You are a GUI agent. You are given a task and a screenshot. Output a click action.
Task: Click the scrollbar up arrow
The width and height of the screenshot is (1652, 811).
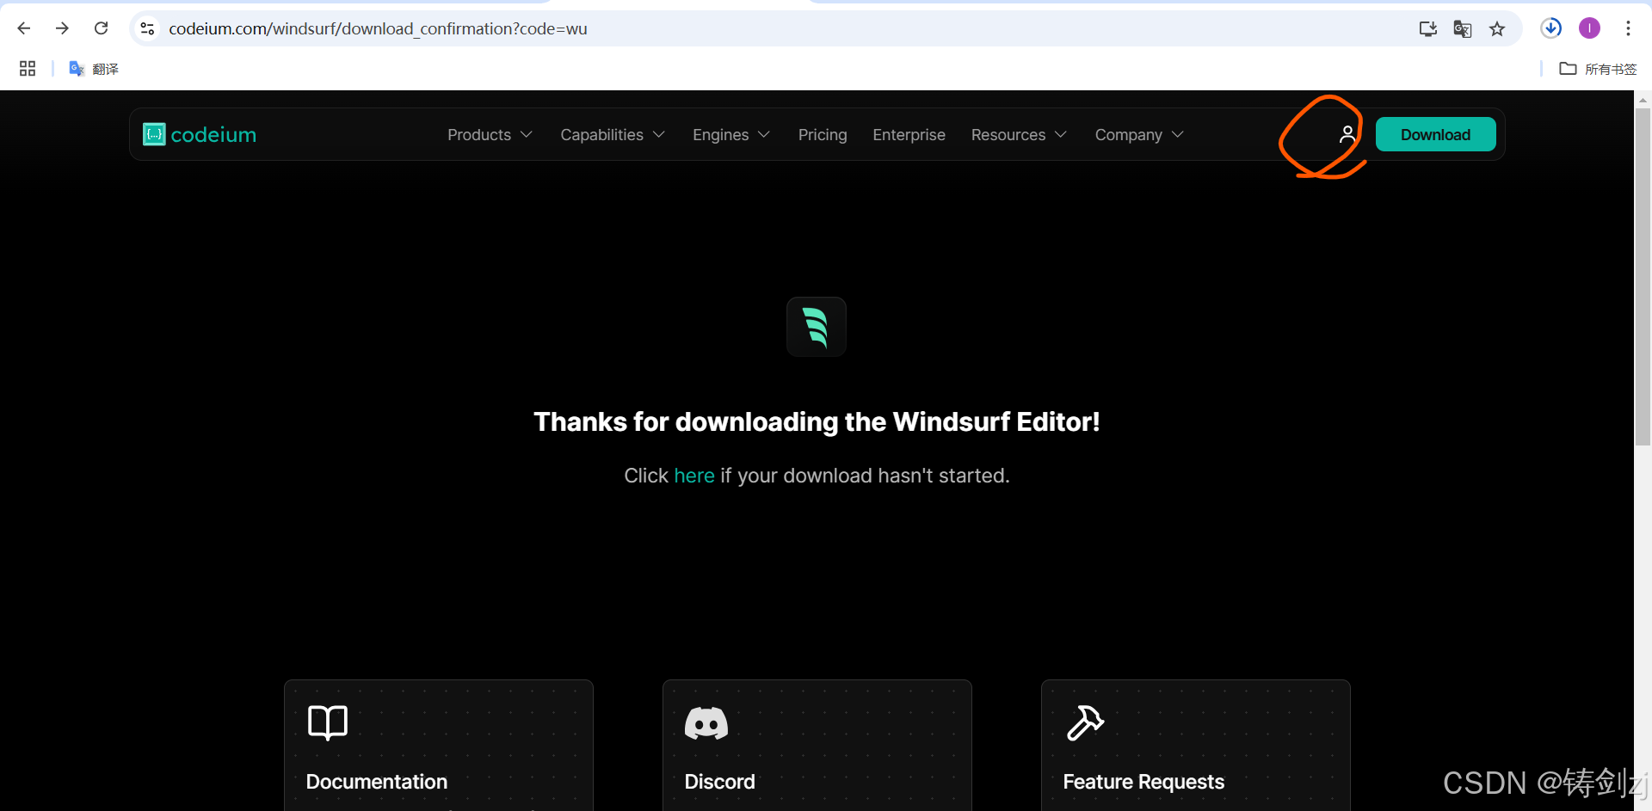click(x=1643, y=99)
